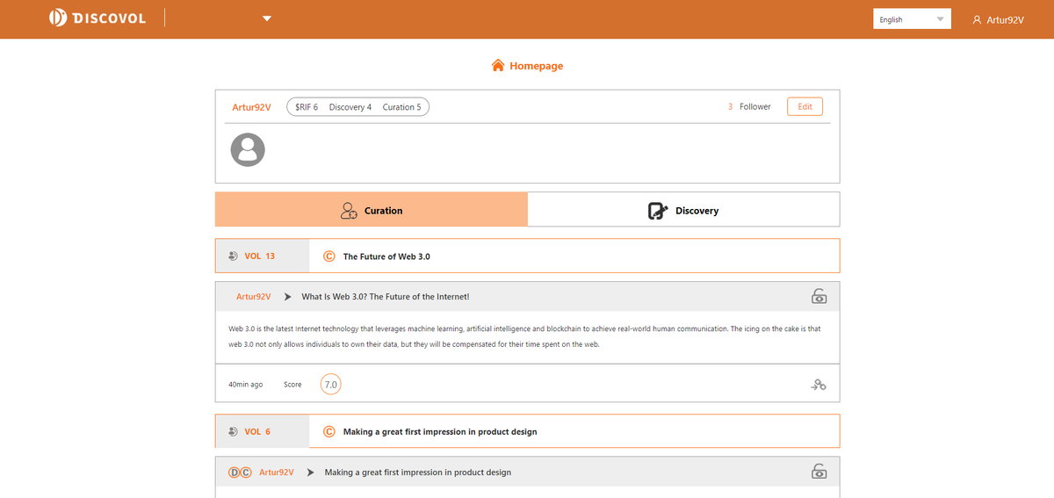Click the Discovery 4 stat

[350, 107]
